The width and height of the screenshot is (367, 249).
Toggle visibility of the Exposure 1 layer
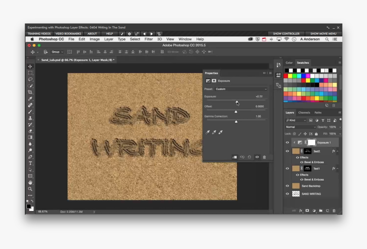pyautogui.click(x=287, y=143)
